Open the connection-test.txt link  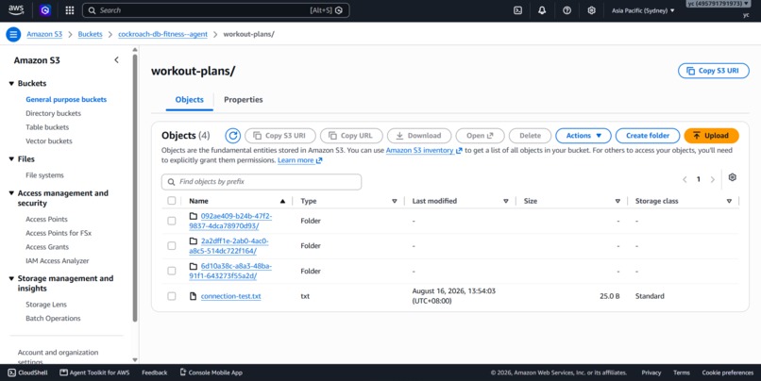[x=231, y=296]
